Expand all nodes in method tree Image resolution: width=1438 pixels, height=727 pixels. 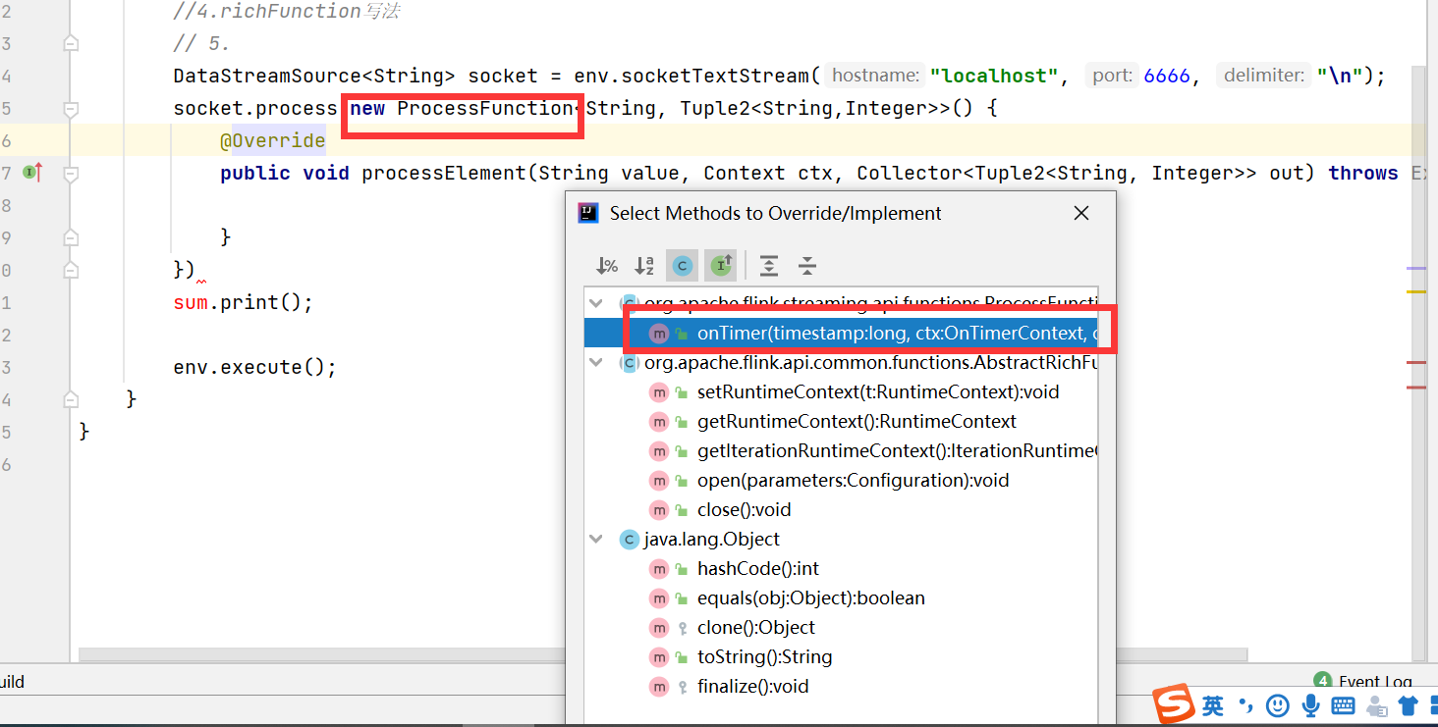point(769,266)
